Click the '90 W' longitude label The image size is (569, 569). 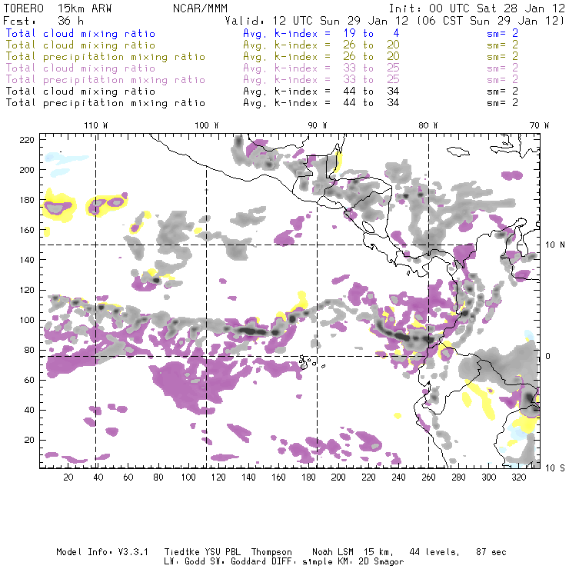(317, 125)
